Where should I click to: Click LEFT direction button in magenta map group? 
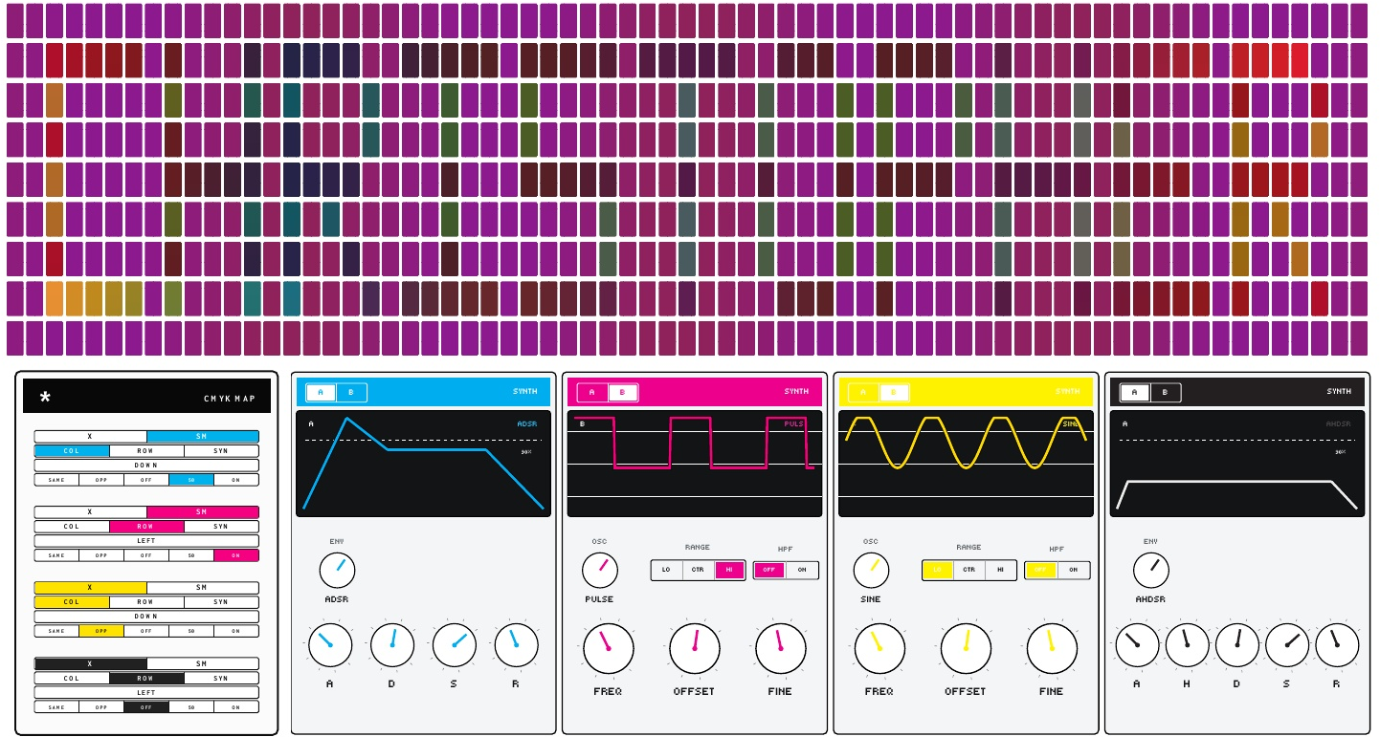click(x=146, y=541)
